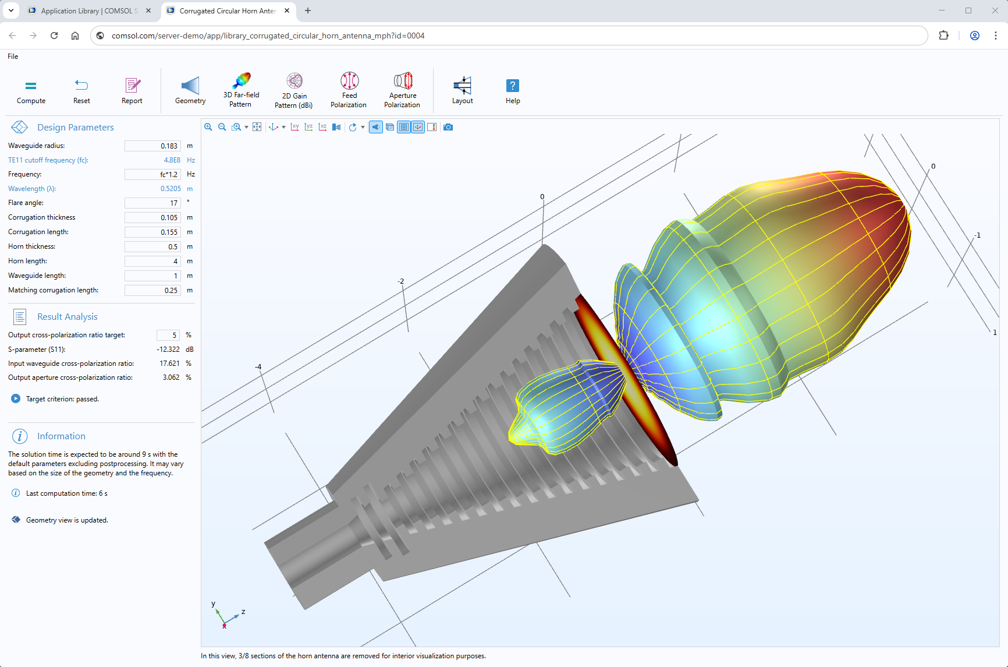This screenshot has height=667, width=1008.
Task: Click the Compute action
Action: coord(31,90)
